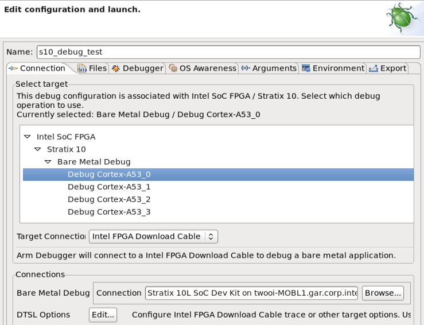Click the Arguments tab icon

coord(246,68)
